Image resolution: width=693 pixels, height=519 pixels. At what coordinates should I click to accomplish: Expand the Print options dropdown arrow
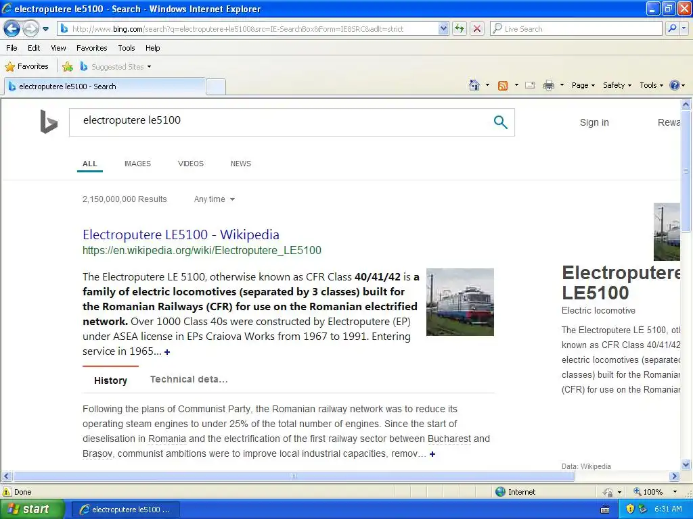tap(562, 85)
